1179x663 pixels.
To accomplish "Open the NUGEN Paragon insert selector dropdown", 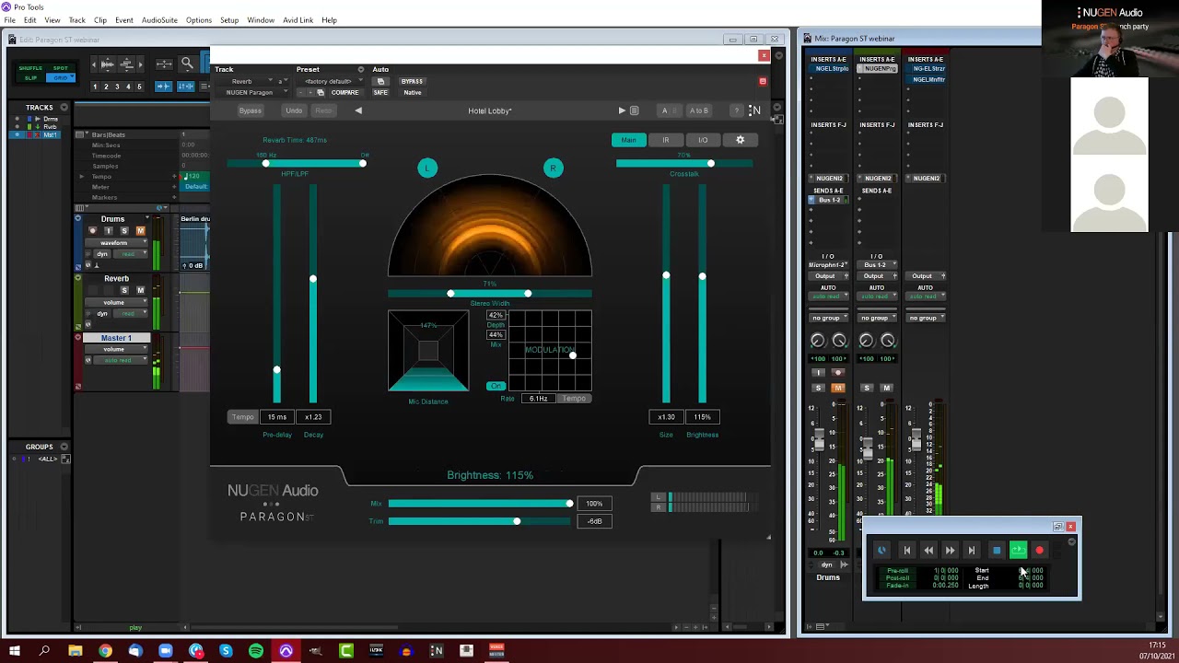I will (252, 92).
